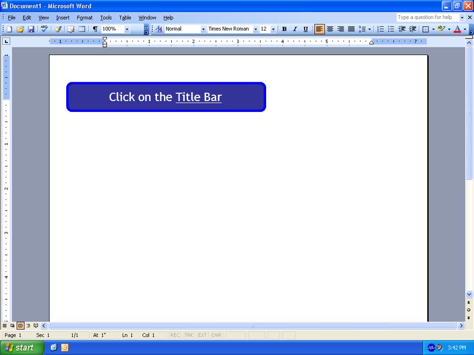Click the Line Spacing icon

click(362, 29)
